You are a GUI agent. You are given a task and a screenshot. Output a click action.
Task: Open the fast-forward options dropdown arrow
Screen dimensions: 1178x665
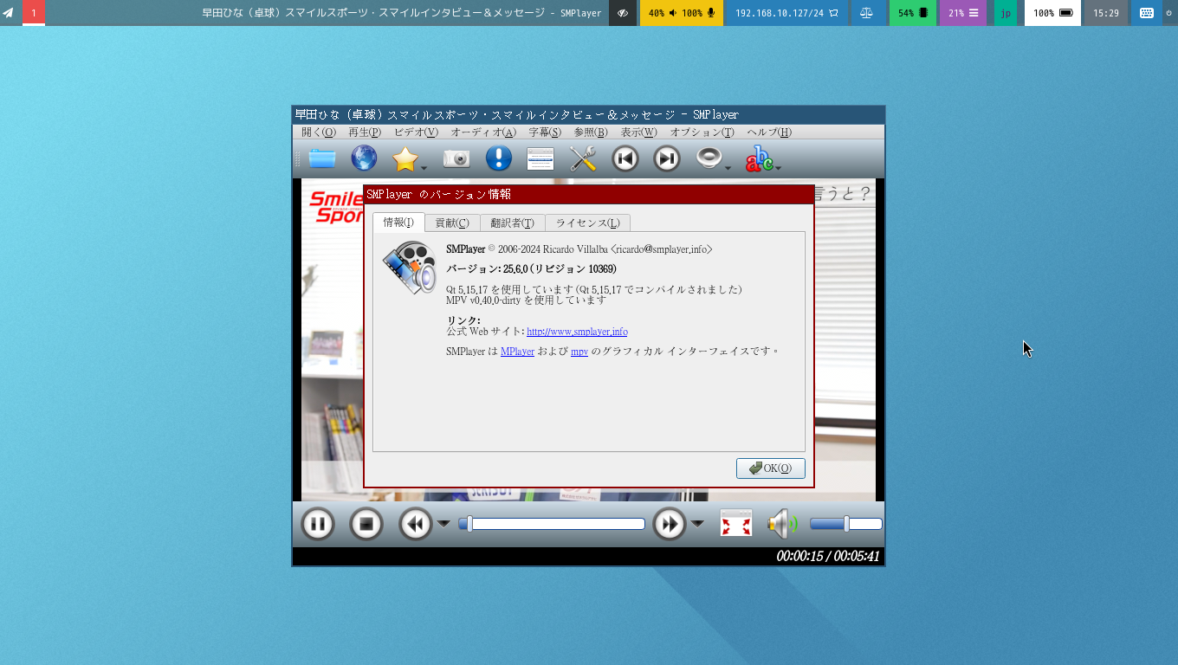(697, 524)
